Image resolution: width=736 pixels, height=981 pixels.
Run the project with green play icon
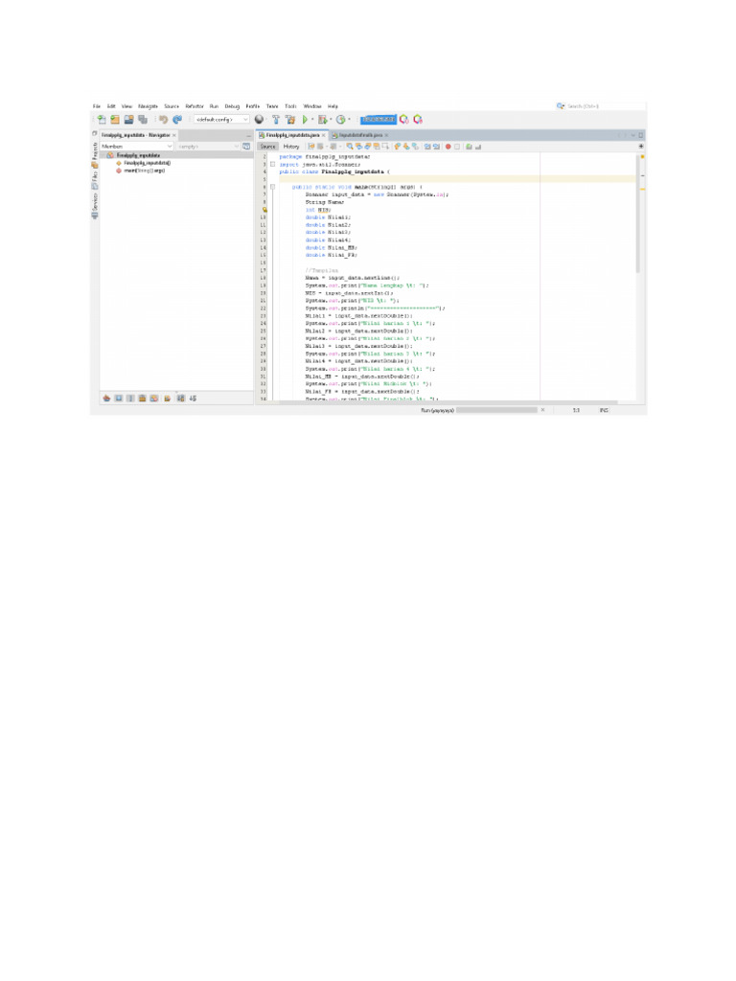click(x=306, y=120)
